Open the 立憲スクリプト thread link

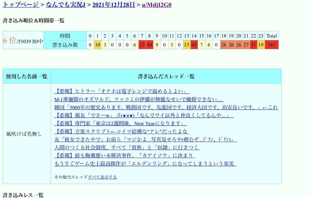pyautogui.click(x=121, y=131)
